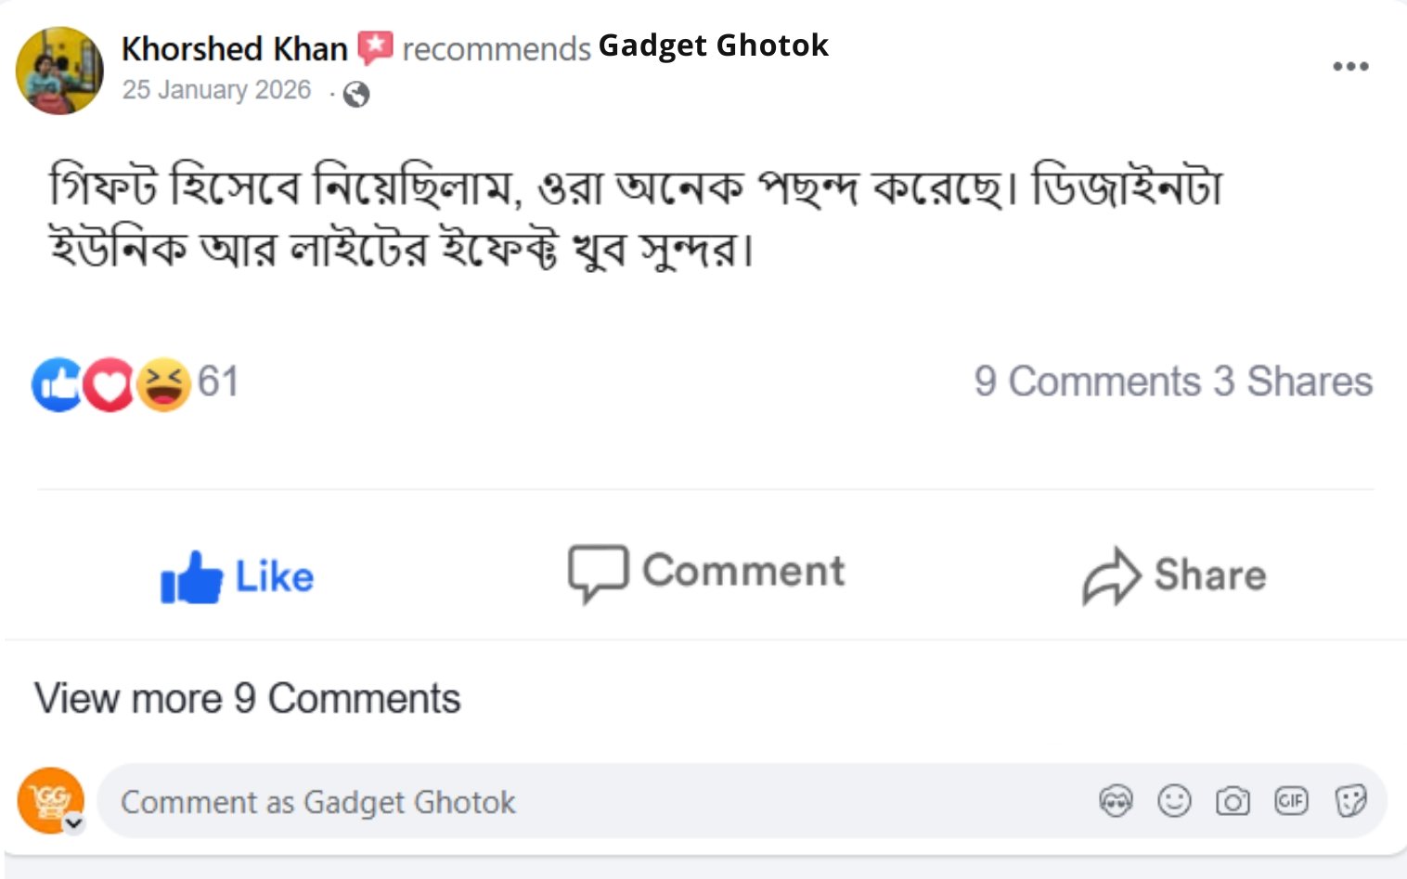Click the red heart Love reaction icon
Screen dimensions: 1407x879
[x=109, y=384]
